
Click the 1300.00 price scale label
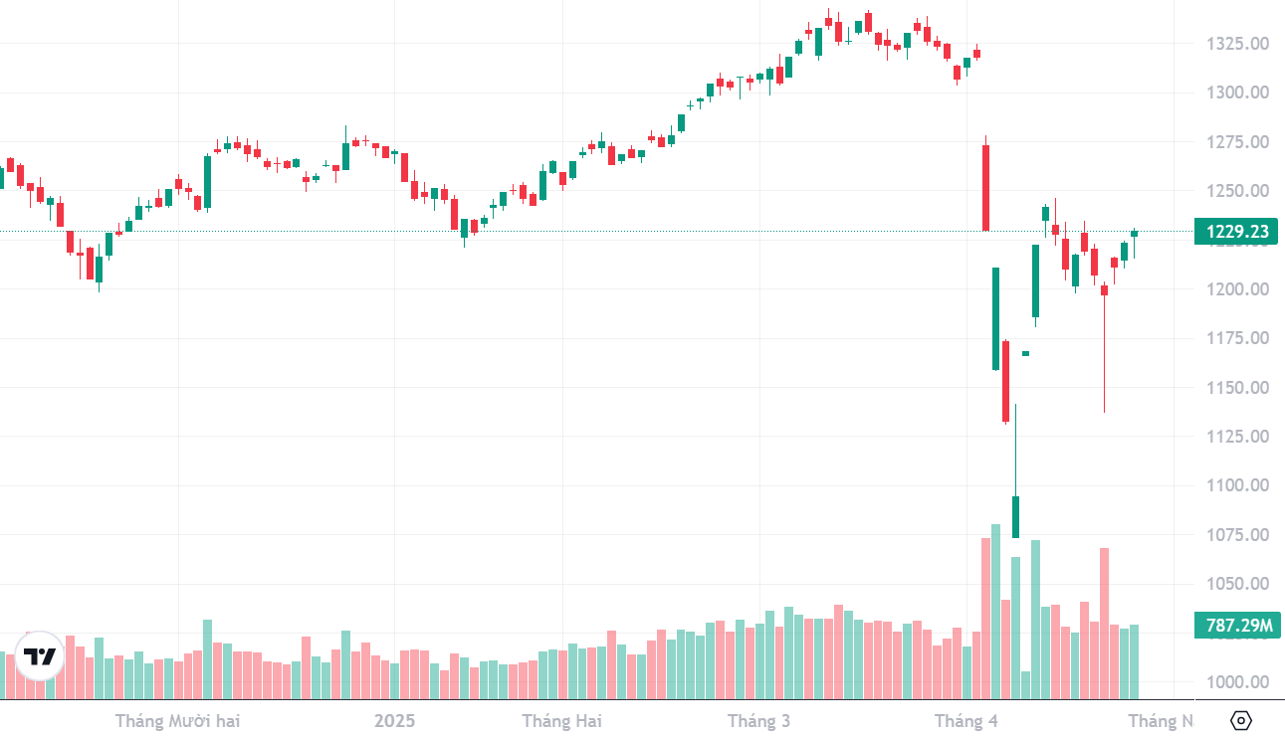tap(1237, 92)
